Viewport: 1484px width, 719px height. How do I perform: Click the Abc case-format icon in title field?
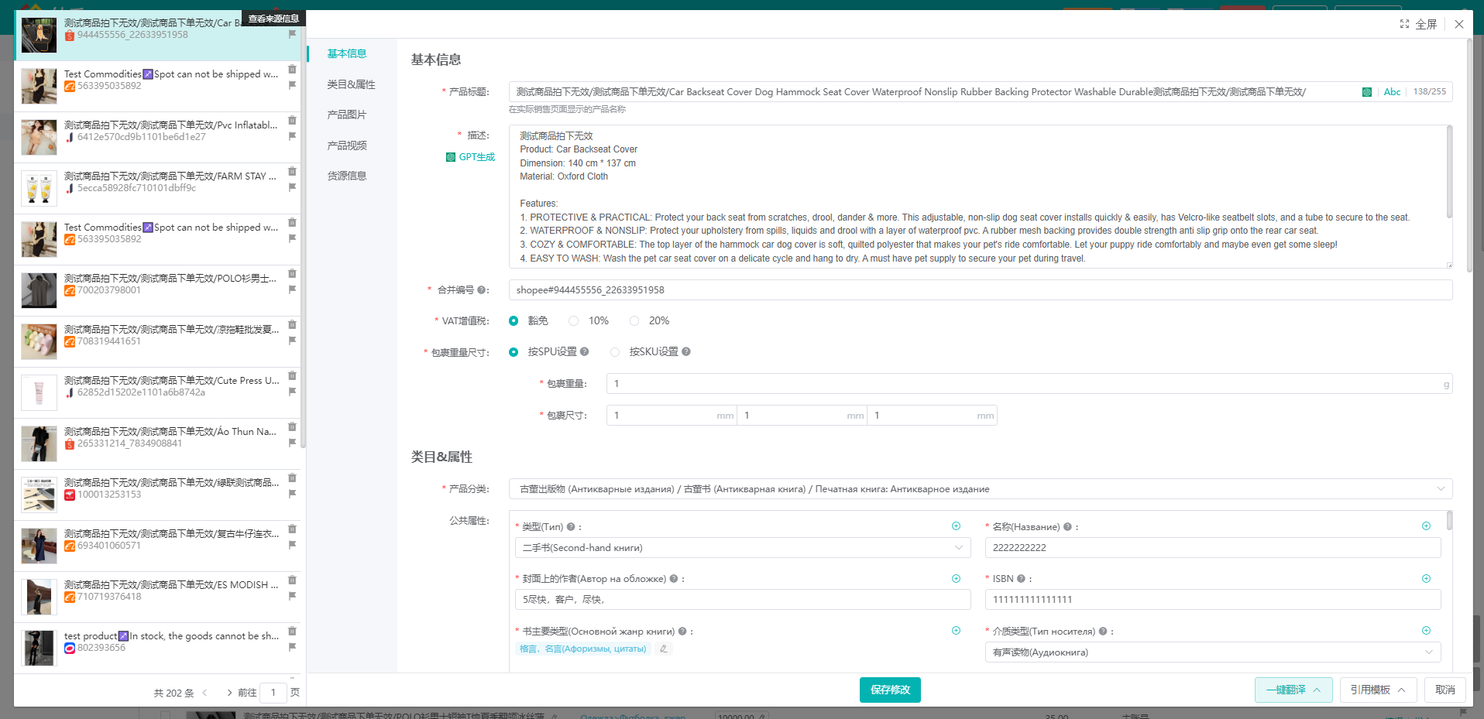1392,92
